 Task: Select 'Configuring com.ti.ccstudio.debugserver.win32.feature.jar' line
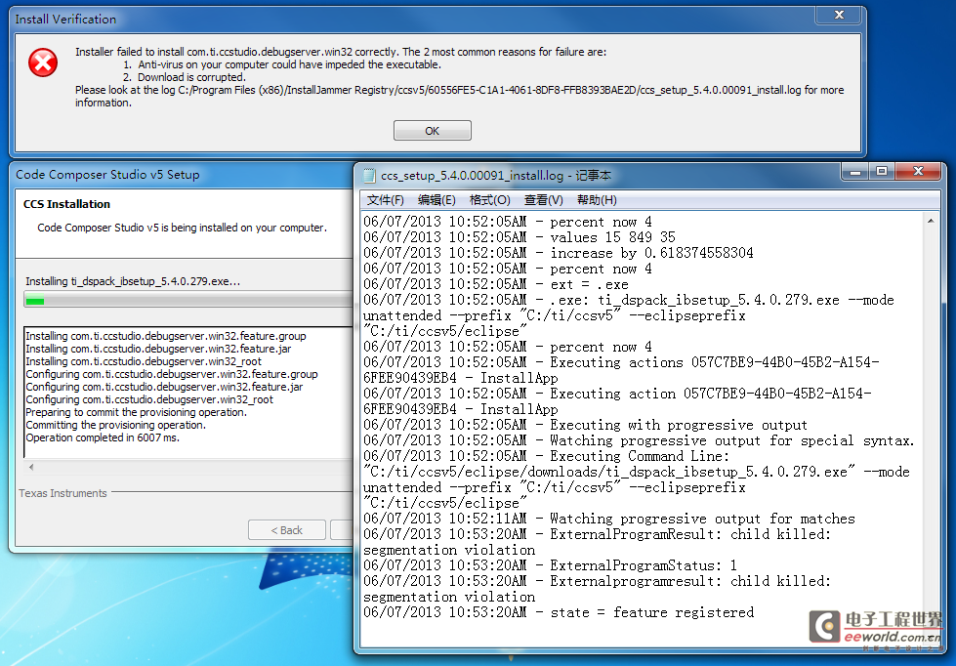coord(164,388)
